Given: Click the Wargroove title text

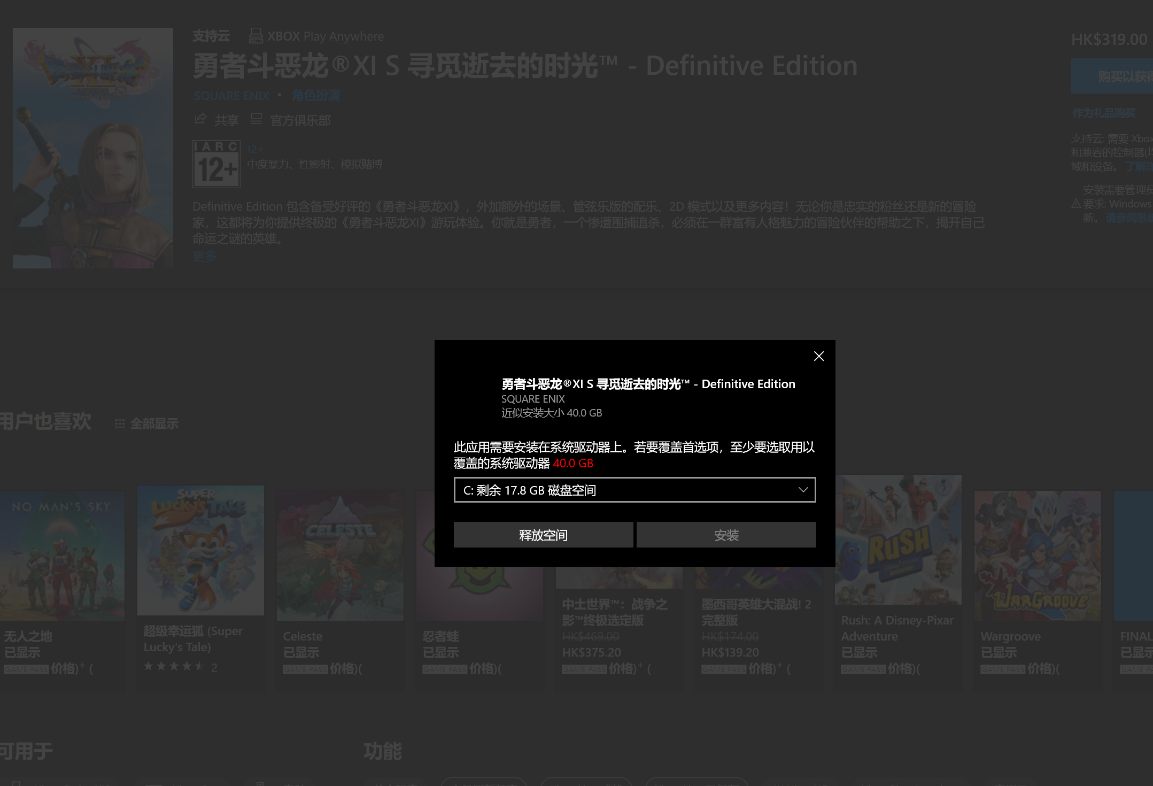Looking at the screenshot, I should [x=1010, y=636].
